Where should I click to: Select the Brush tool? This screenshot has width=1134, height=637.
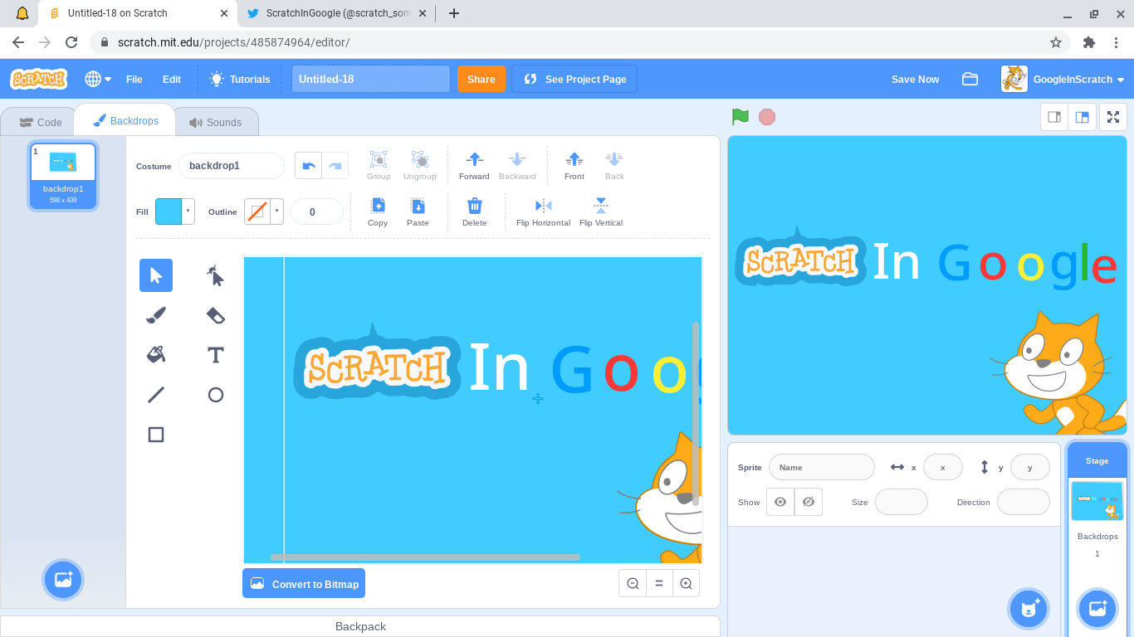(x=156, y=315)
